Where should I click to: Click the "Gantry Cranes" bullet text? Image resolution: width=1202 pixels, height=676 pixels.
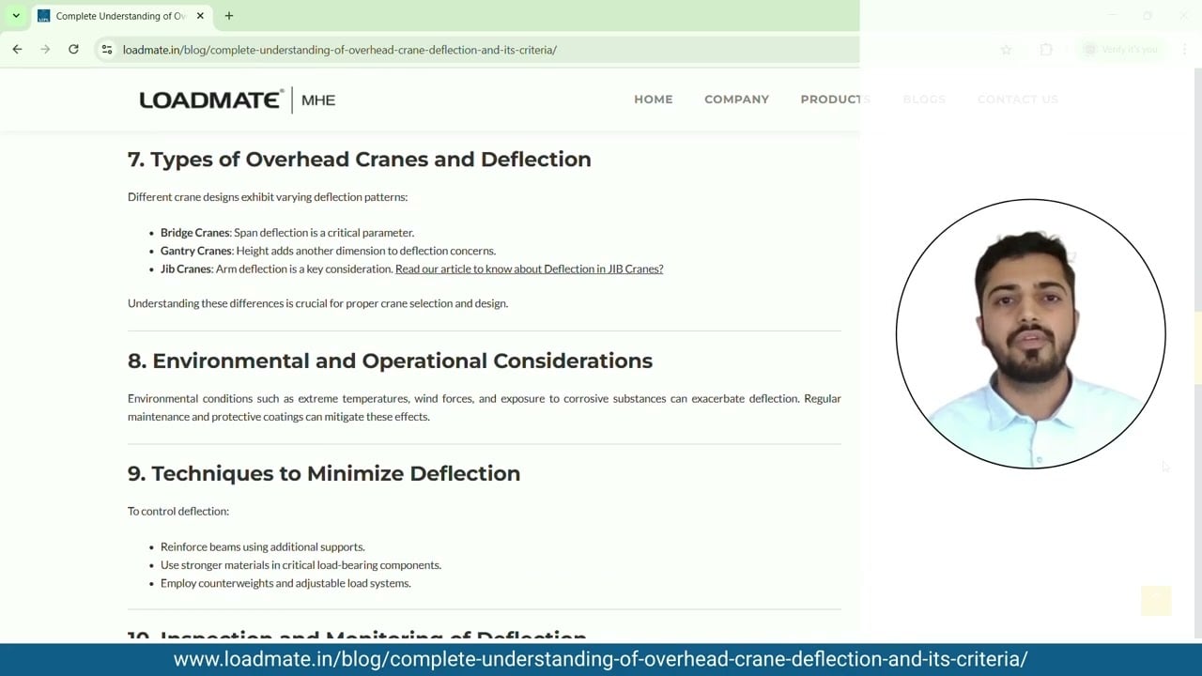[x=328, y=251]
